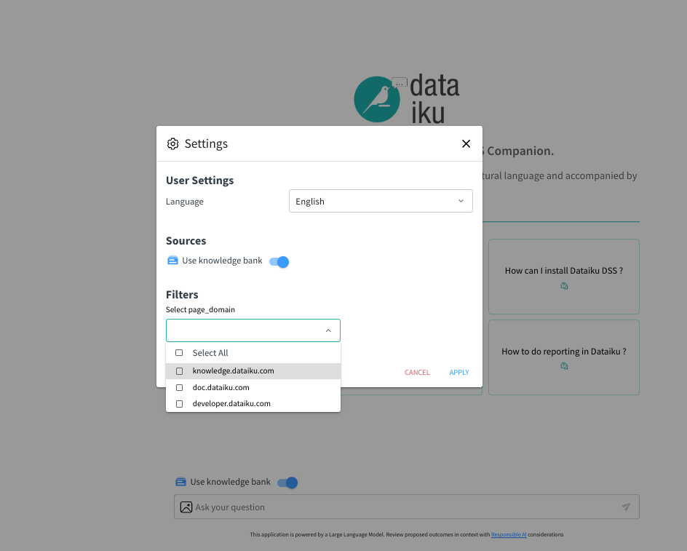
Task: Click the Select page_domain combo box field
Action: point(253,330)
